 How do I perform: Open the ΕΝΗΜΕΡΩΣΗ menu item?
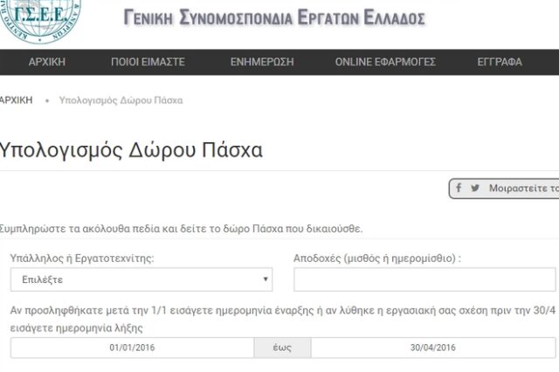tap(262, 62)
